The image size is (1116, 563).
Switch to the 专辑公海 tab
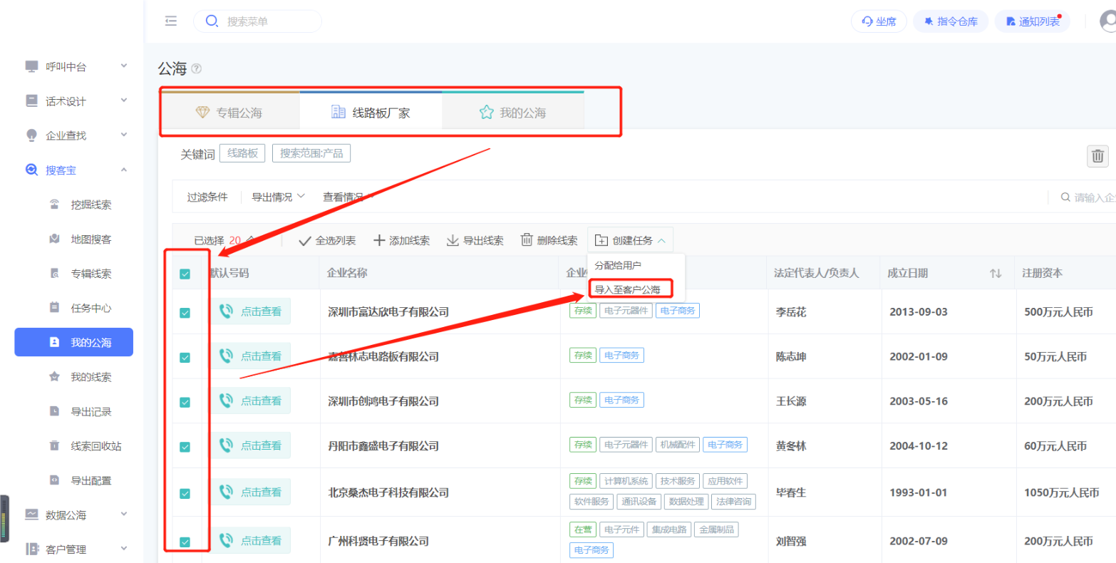point(229,113)
